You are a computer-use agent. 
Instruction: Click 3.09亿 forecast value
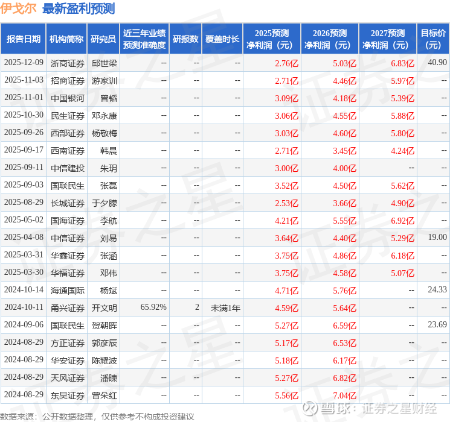(286, 98)
